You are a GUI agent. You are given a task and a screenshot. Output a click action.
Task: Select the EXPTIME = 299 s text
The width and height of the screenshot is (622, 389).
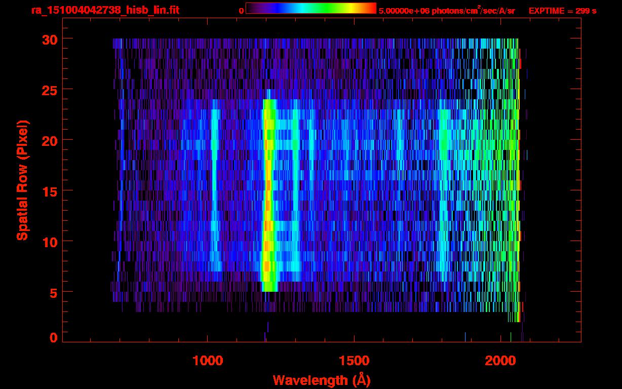(562, 11)
